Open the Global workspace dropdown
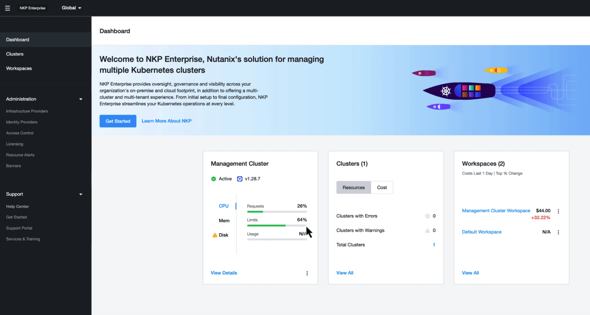This screenshot has height=315, width=590. click(71, 8)
